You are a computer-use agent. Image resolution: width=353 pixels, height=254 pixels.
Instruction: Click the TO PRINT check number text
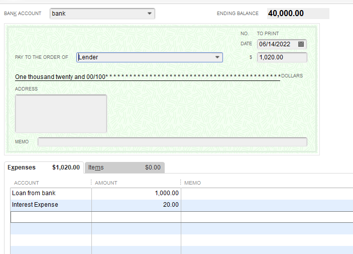pos(268,34)
